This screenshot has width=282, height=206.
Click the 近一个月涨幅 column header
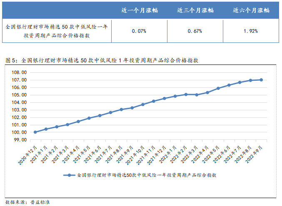click(139, 10)
